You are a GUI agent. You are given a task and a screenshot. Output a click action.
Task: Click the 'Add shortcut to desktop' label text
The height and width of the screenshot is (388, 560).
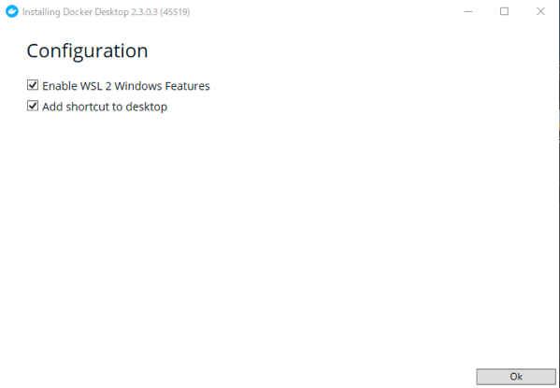click(105, 107)
